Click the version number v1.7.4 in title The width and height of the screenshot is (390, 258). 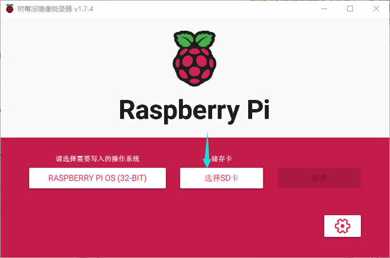[x=83, y=9]
